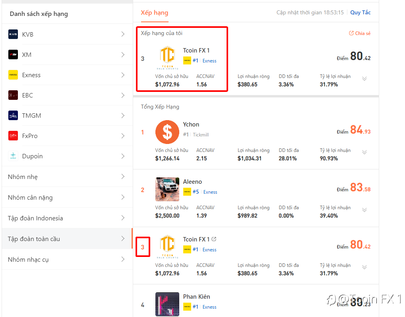405x317 pixels.
Task: Click the Chia sẻ share icon
Action: [351, 33]
